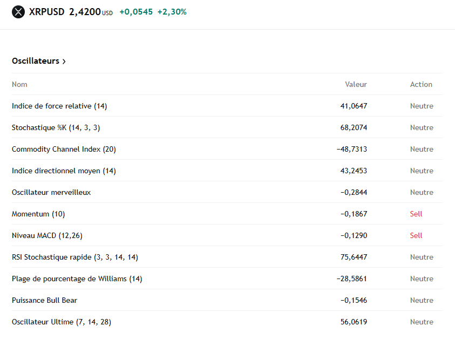Click the Action column header
Viewport: 455px width, 346px height.
pyautogui.click(x=421, y=84)
